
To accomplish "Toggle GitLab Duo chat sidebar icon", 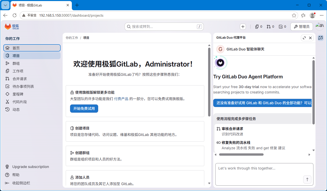I will pos(321,38).
